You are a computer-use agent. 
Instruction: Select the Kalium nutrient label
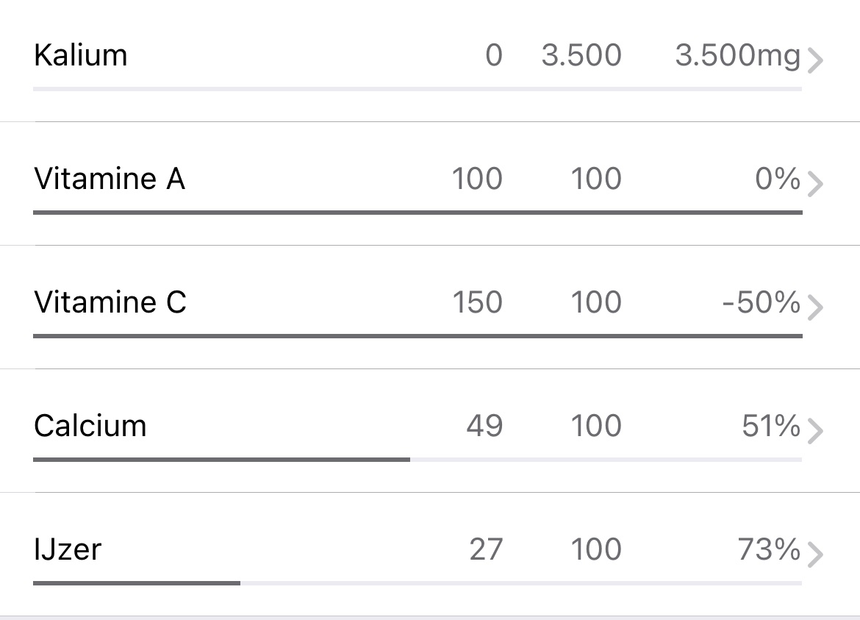point(81,55)
